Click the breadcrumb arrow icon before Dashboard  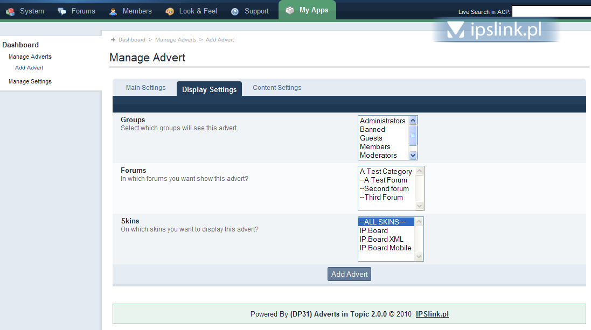(x=113, y=40)
